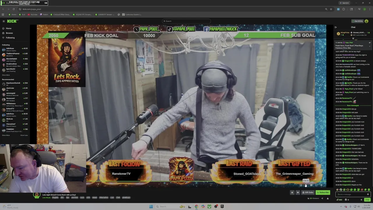The image size is (373, 210).
Task: Click the Live Music category link
Action: tap(46, 197)
